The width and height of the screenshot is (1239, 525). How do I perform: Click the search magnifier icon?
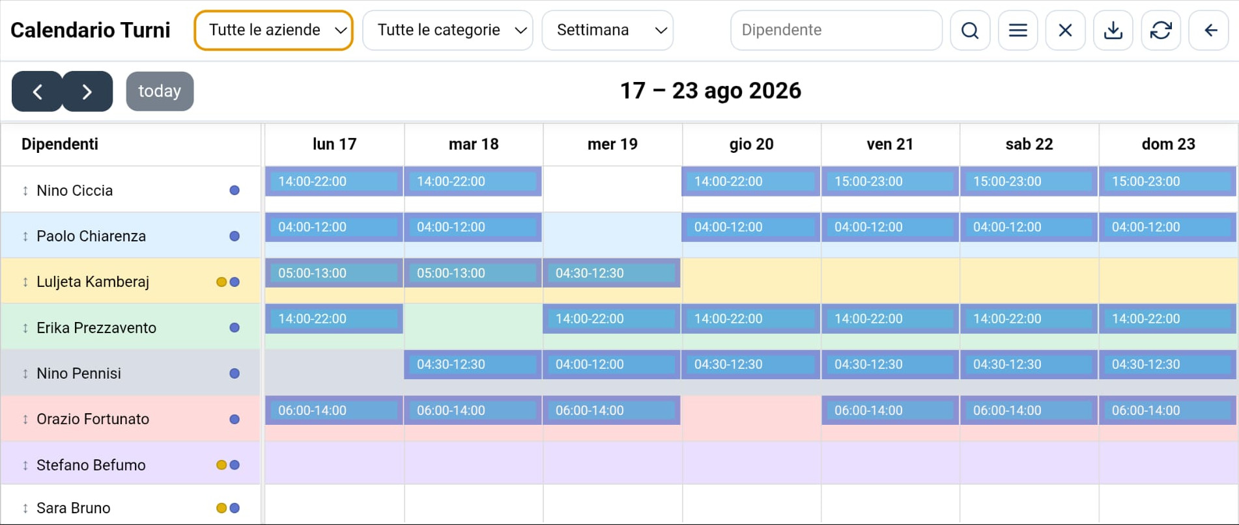pyautogui.click(x=970, y=31)
